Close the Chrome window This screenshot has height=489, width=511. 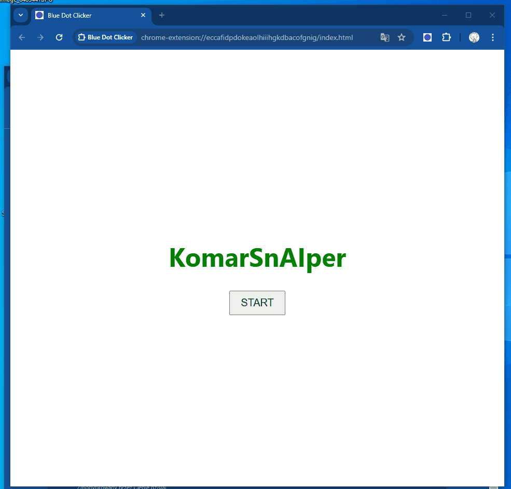pyautogui.click(x=492, y=15)
